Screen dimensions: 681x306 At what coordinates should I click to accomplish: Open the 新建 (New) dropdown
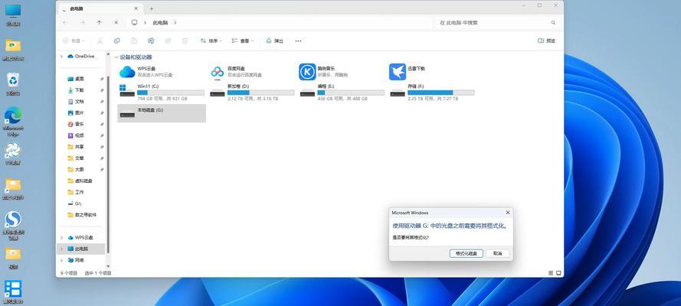click(74, 41)
